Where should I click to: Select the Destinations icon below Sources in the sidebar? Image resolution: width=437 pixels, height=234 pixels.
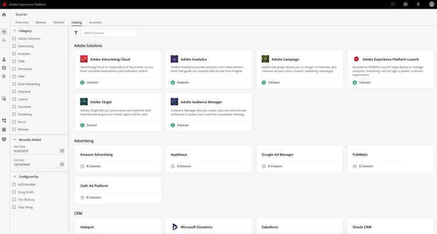pos(4,40)
